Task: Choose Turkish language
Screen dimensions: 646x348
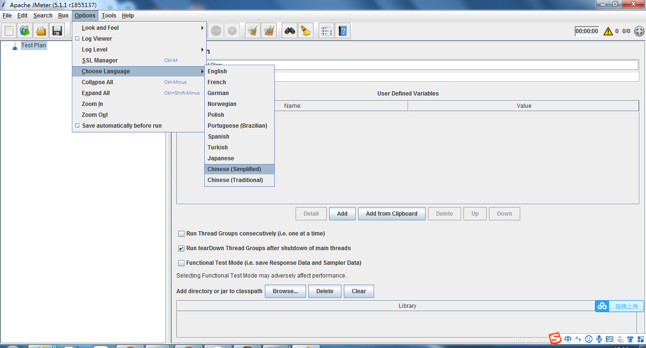Action: click(x=239, y=148)
